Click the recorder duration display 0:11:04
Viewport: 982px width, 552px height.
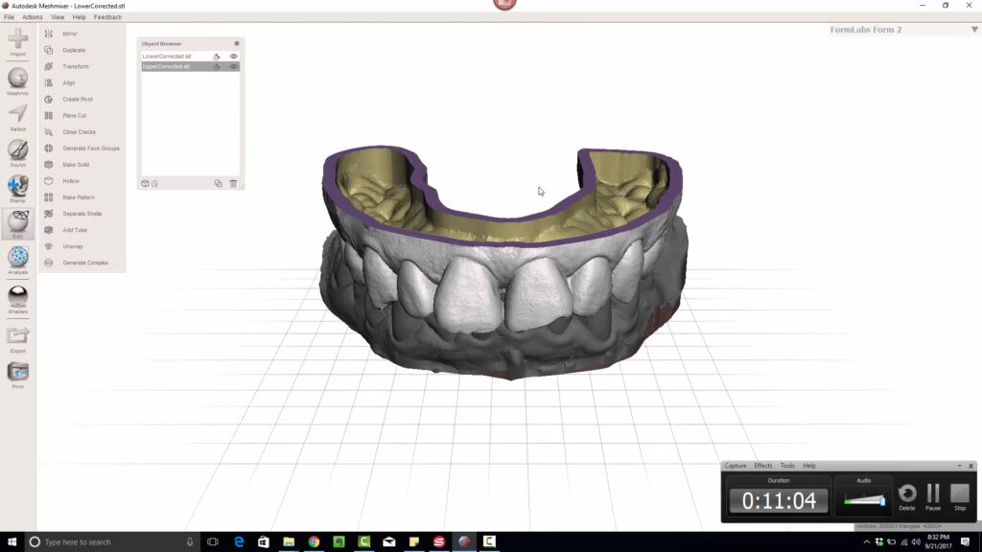tap(779, 500)
